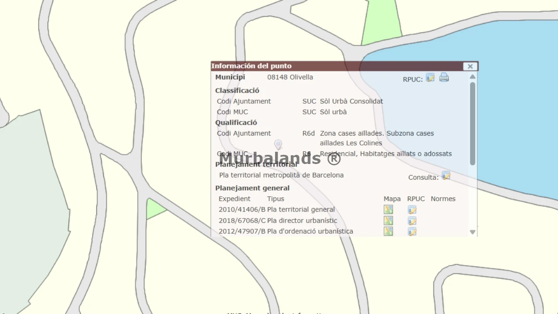Screen dimensions: 558x314
Task: Open the Mapa icon for expedient 2010/41406/B
Action: click(x=388, y=210)
